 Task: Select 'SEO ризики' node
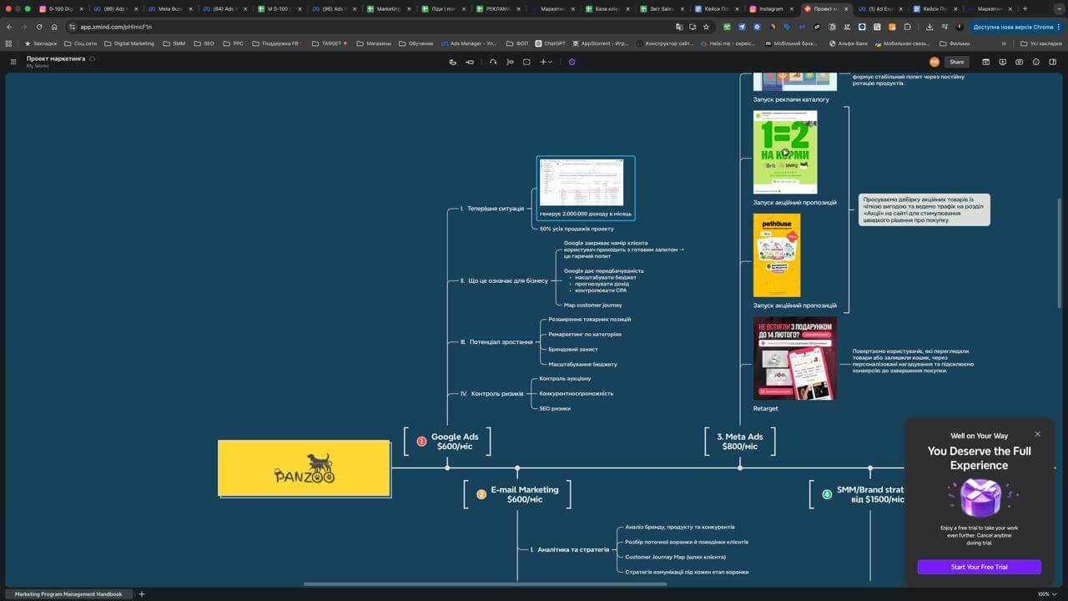[x=555, y=409]
